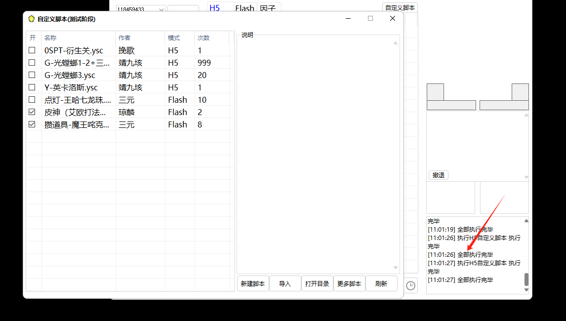Click the 撤退 retreat button
This screenshot has height=321, width=566.
pos(438,175)
